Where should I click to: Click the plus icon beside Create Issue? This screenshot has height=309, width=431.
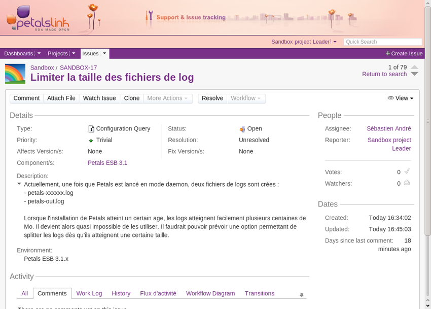388,53
